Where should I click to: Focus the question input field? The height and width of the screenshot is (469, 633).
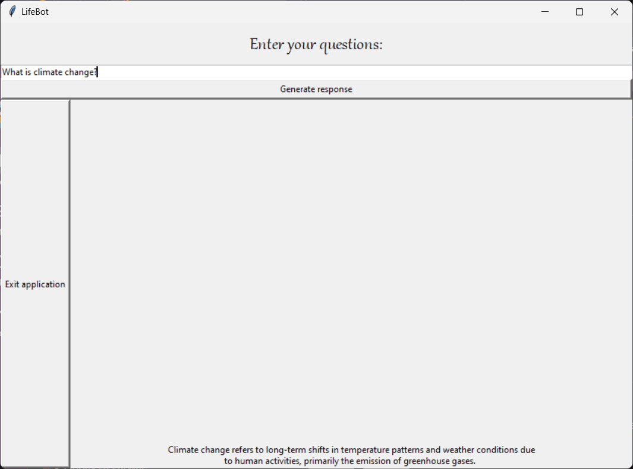point(316,72)
